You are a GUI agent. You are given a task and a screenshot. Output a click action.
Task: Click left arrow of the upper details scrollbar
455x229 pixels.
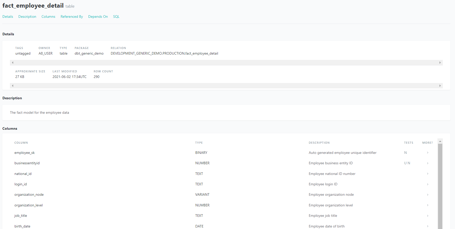(x=12, y=63)
